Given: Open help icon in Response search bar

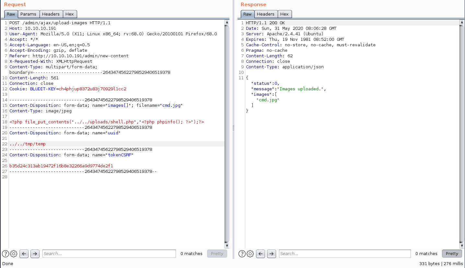Looking at the screenshot, I should pyautogui.click(x=242, y=254).
